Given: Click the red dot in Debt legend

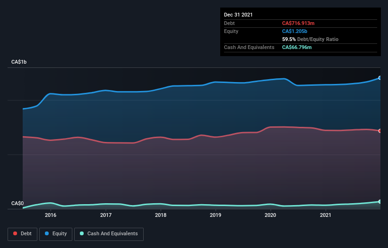Looking at the screenshot, I should click(15, 233).
